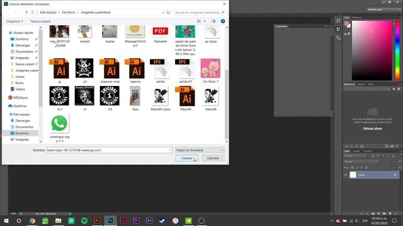The width and height of the screenshot is (403, 226).
Task: Open the workspace switcher dropdown top right
Action: click(x=383, y=9)
